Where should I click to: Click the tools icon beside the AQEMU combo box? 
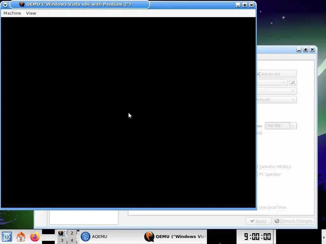pos(293,82)
